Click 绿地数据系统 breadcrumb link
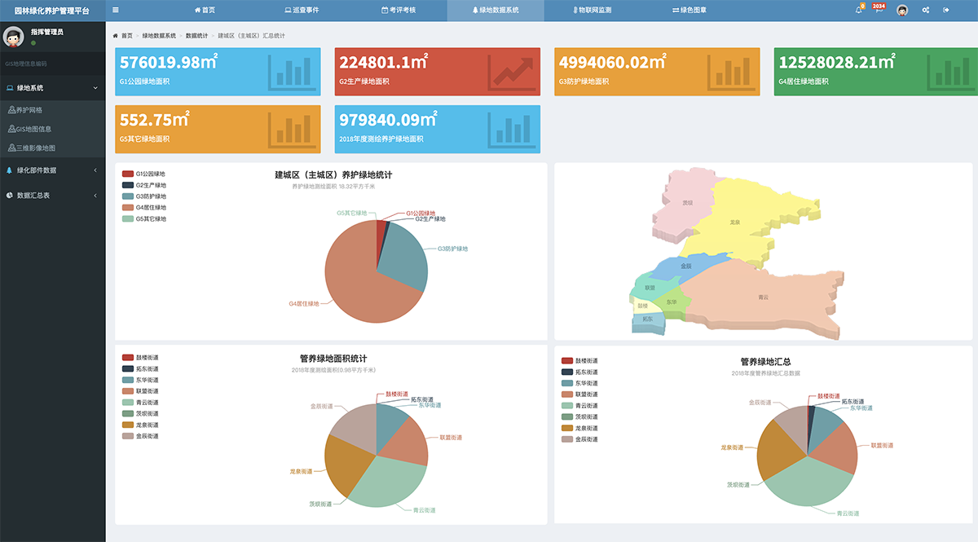This screenshot has height=542, width=978. pyautogui.click(x=159, y=36)
